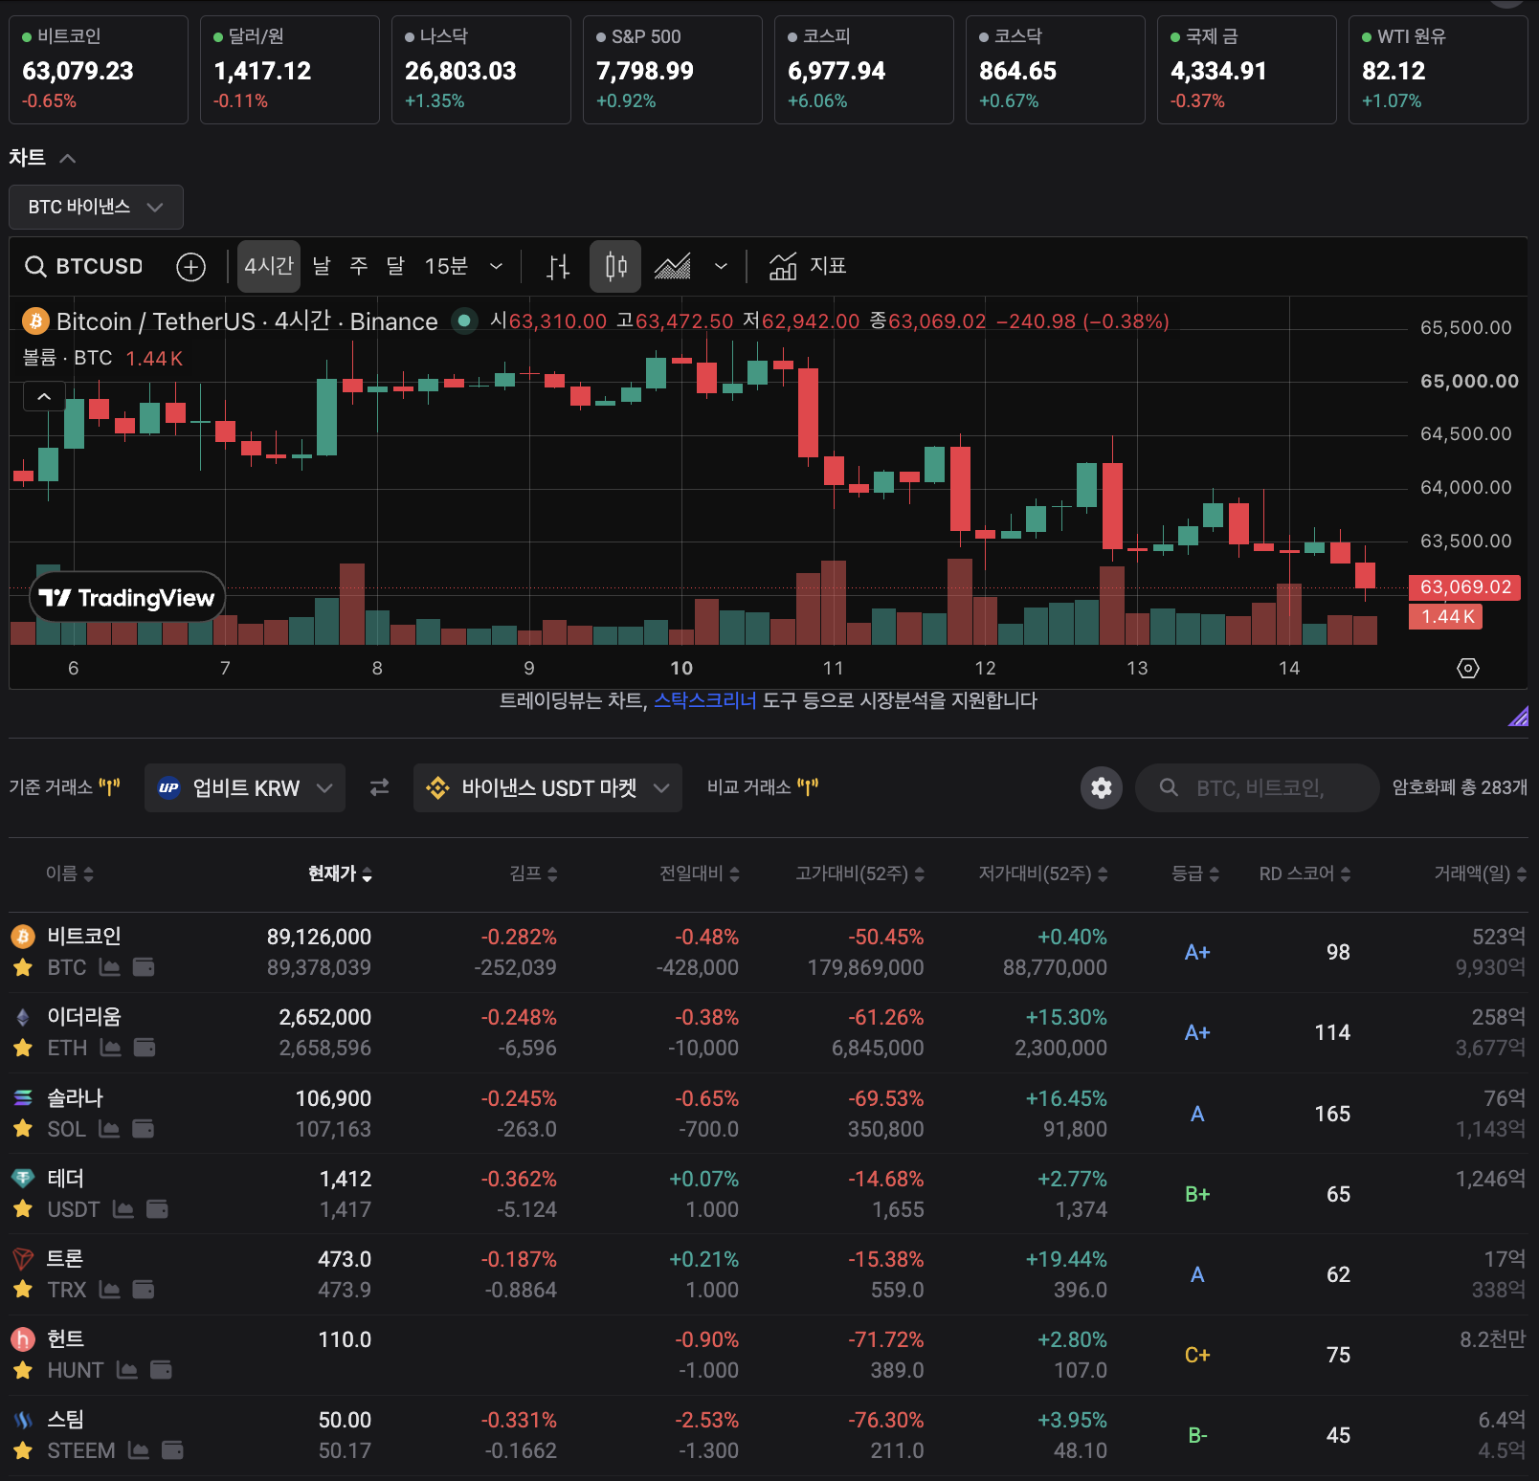The width and height of the screenshot is (1539, 1481).
Task: Sort the table by 전일대비
Action: pyautogui.click(x=700, y=873)
